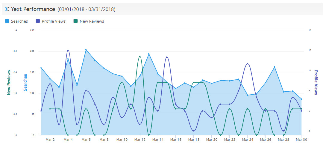Select the Profile Views peak point above Mar 24

(x=248, y=64)
